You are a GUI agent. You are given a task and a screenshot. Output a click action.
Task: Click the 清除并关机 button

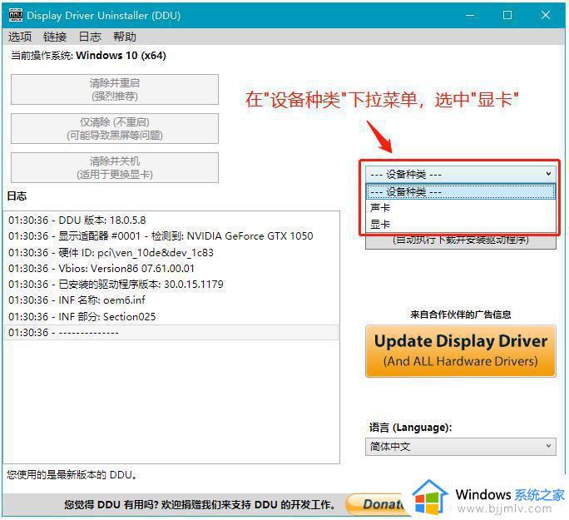pos(115,168)
